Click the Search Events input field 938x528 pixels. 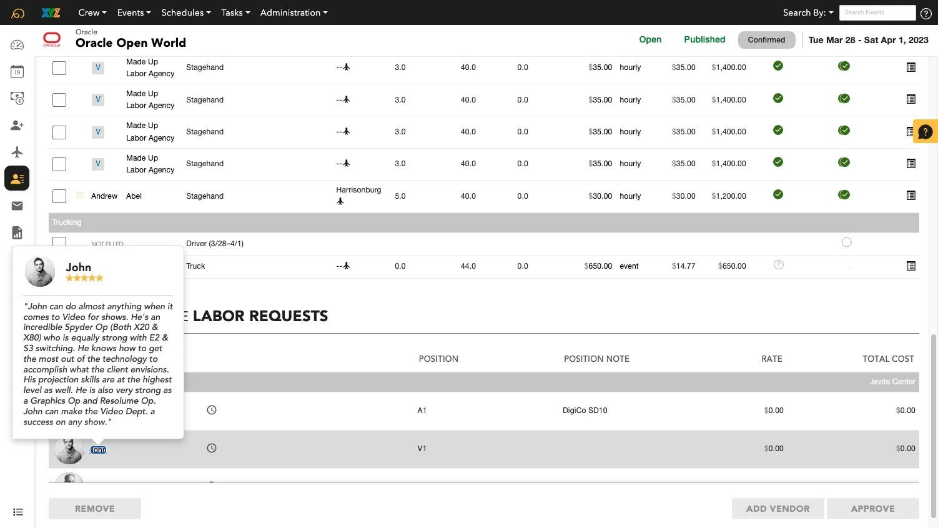coord(877,12)
